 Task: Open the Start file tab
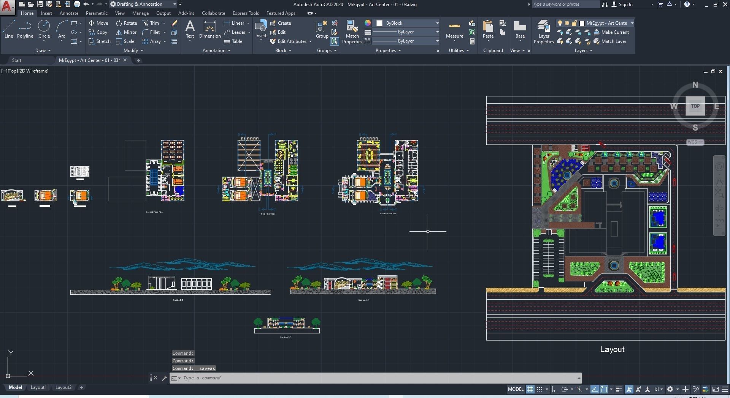coord(17,60)
